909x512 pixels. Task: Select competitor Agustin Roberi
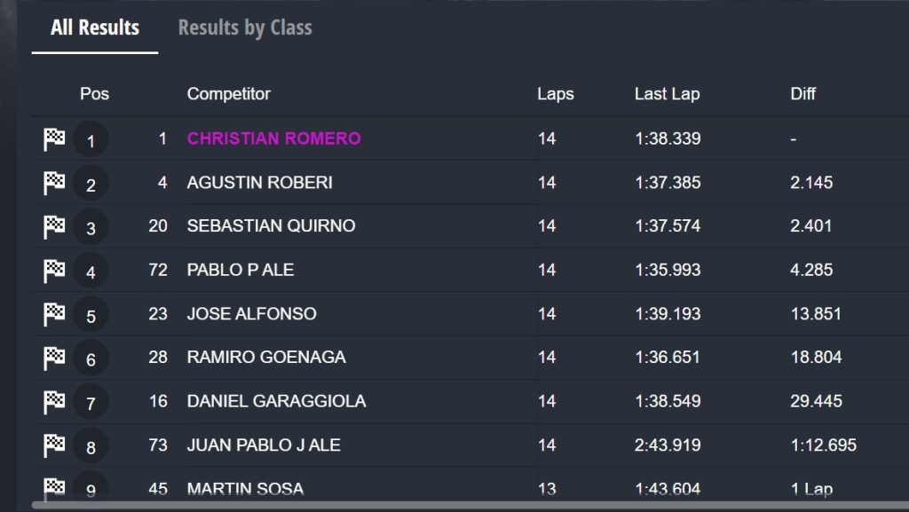259,183
